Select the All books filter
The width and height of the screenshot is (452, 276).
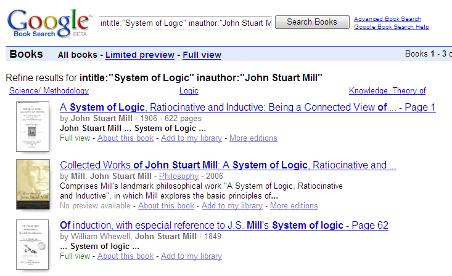77,55
